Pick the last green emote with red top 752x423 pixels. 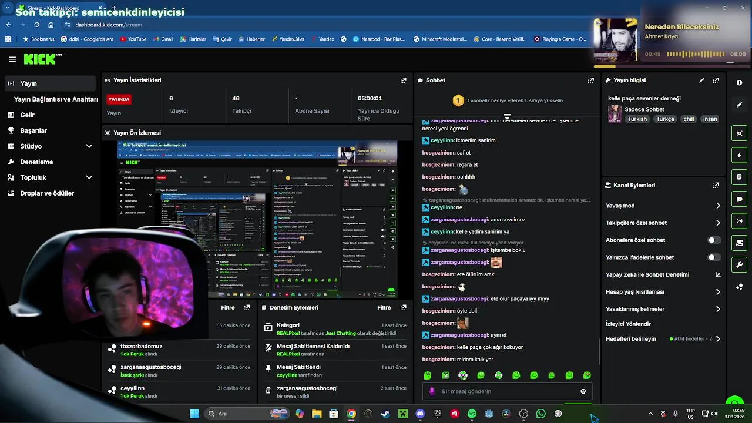click(x=587, y=375)
